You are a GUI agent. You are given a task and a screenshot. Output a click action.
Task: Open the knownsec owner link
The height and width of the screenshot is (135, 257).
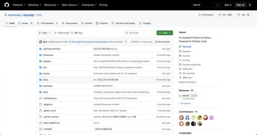(14, 15)
